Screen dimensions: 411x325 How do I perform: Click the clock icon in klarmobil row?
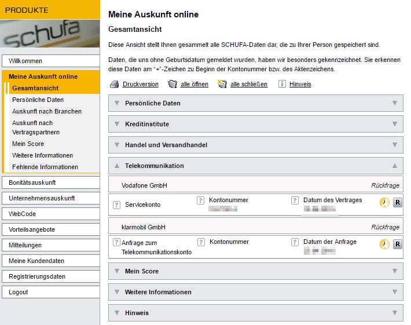click(384, 244)
